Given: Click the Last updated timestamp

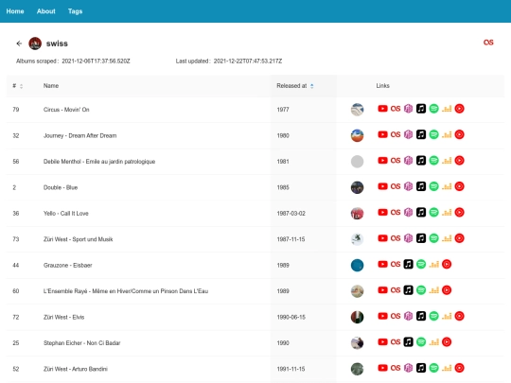Looking at the screenshot, I should tap(248, 61).
